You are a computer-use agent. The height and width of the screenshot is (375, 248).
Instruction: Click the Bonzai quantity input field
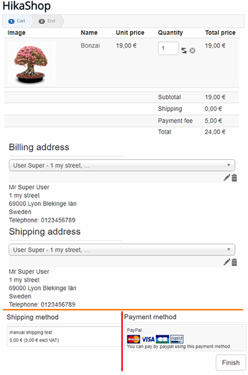tap(169, 48)
